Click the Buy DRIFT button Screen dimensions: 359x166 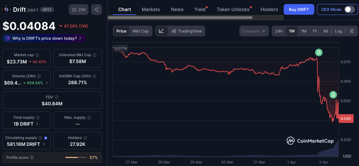(299, 9)
